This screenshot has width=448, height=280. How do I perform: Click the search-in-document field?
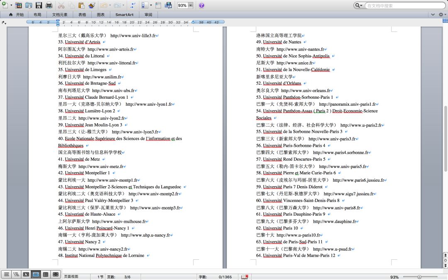click(x=405, y=5)
